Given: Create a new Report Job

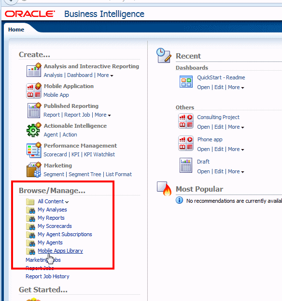Looking at the screenshot, I should [77, 115].
